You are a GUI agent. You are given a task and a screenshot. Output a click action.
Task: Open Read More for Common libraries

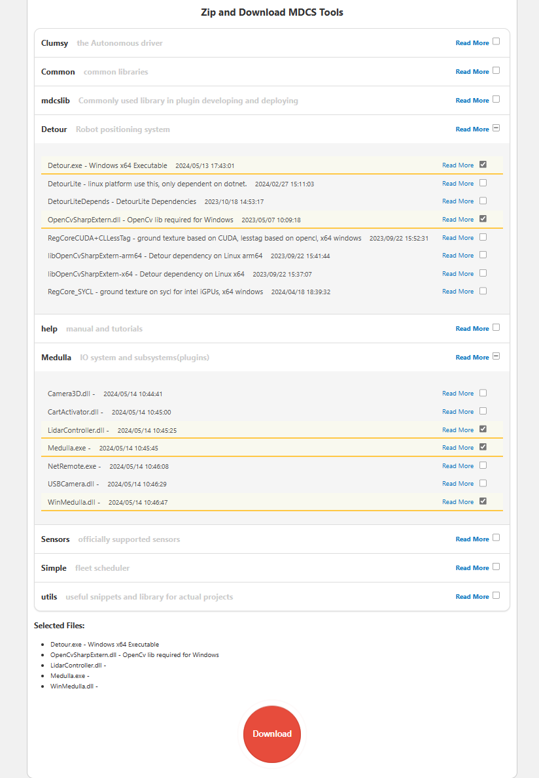[472, 72]
